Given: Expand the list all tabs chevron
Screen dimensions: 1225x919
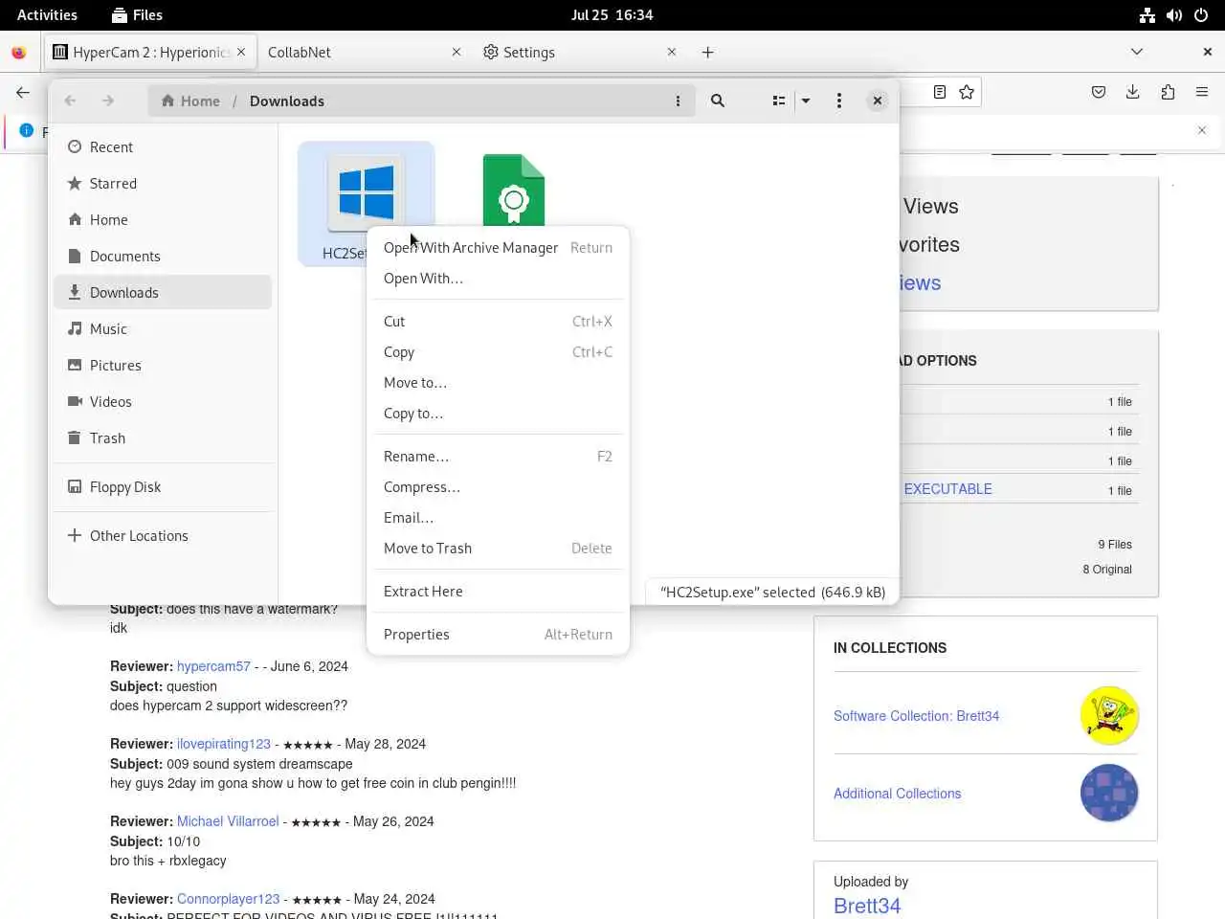Looking at the screenshot, I should [1137, 52].
